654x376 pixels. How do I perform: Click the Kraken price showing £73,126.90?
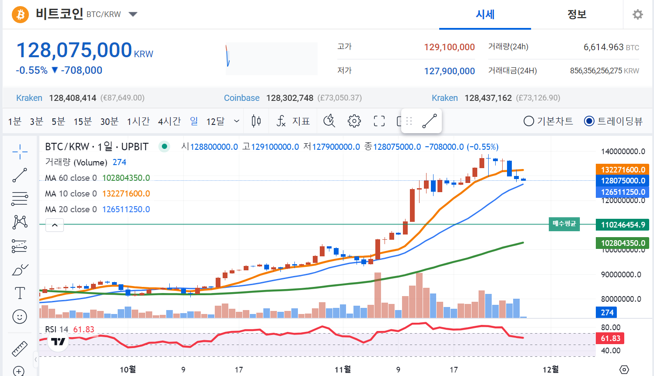[496, 98]
